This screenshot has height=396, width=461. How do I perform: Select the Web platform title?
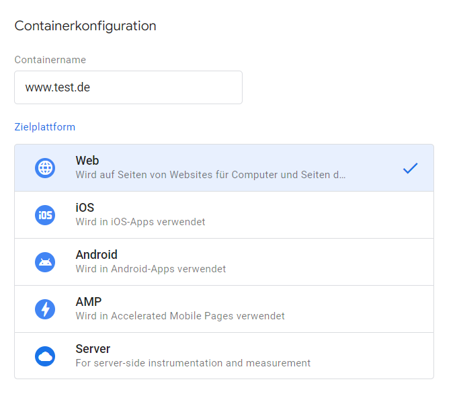[87, 161]
